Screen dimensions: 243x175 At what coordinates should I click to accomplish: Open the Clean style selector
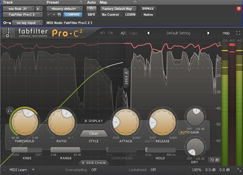94,133
